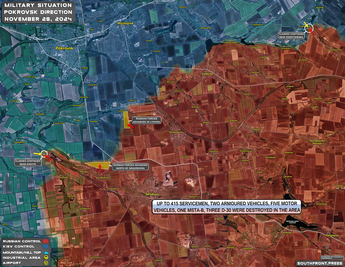Click the Dachenske label
Screen dimensions: 345x267
(94, 121)
